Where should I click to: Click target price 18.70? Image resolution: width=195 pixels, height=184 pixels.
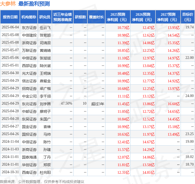(190, 164)
